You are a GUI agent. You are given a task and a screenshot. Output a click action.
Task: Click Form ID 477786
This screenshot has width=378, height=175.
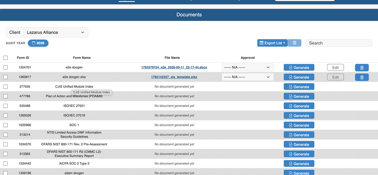click(x=25, y=96)
